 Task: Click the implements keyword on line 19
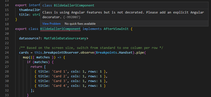pos(92,29)
